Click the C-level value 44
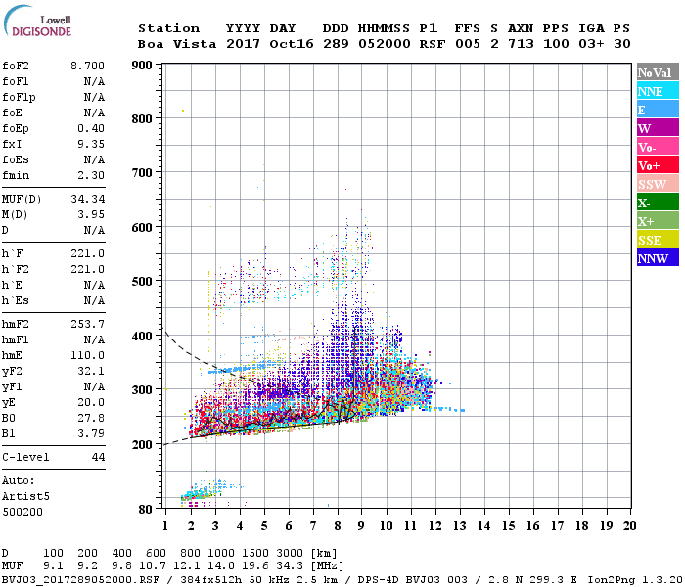The width and height of the screenshot is (685, 587). [x=98, y=457]
